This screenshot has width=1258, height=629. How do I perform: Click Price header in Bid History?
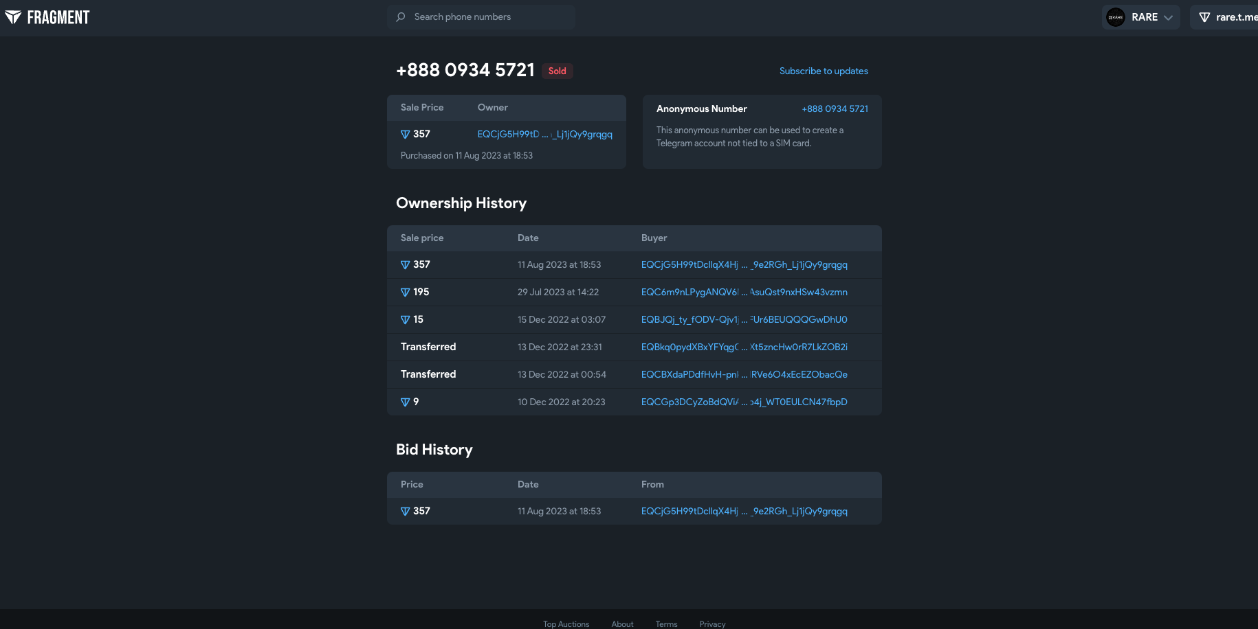coord(412,485)
